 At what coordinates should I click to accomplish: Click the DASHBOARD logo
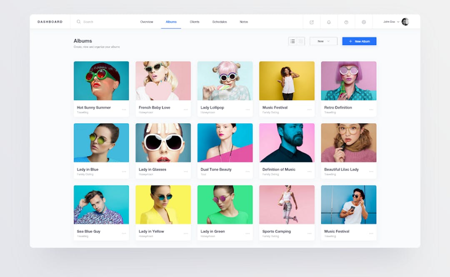50,21
